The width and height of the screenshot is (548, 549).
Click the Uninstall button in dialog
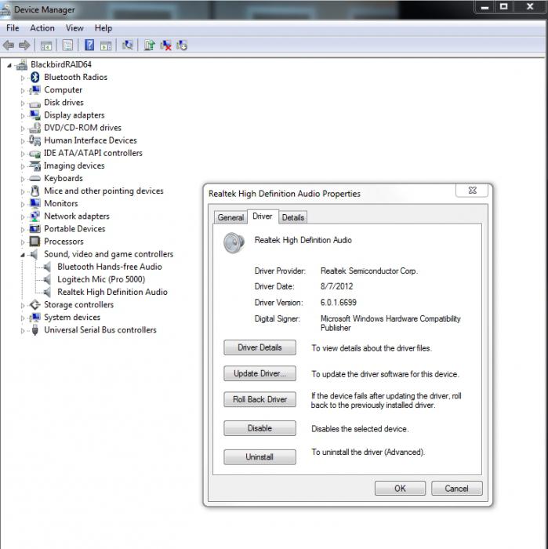(259, 457)
